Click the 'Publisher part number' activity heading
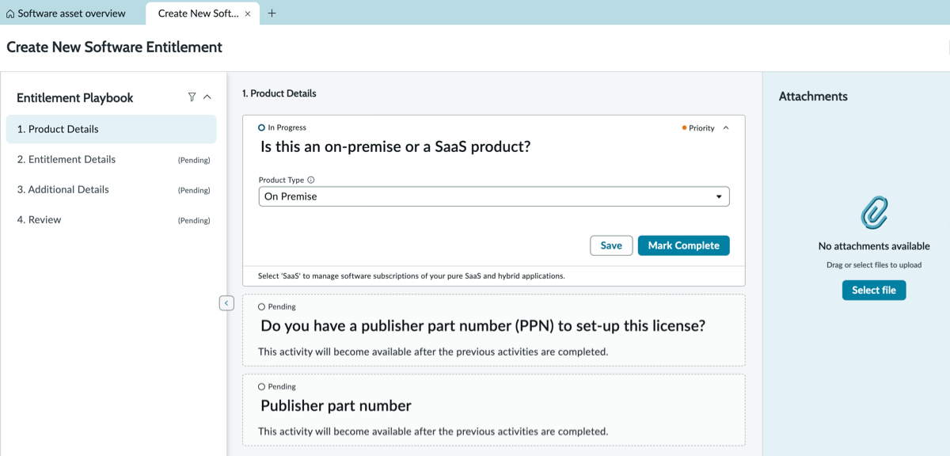Screen dimensions: 950x456 (x=336, y=405)
